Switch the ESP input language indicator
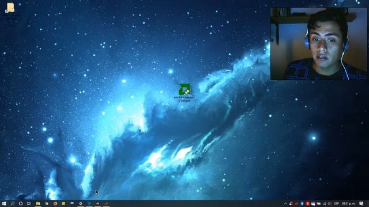The image size is (369, 207). [337, 204]
